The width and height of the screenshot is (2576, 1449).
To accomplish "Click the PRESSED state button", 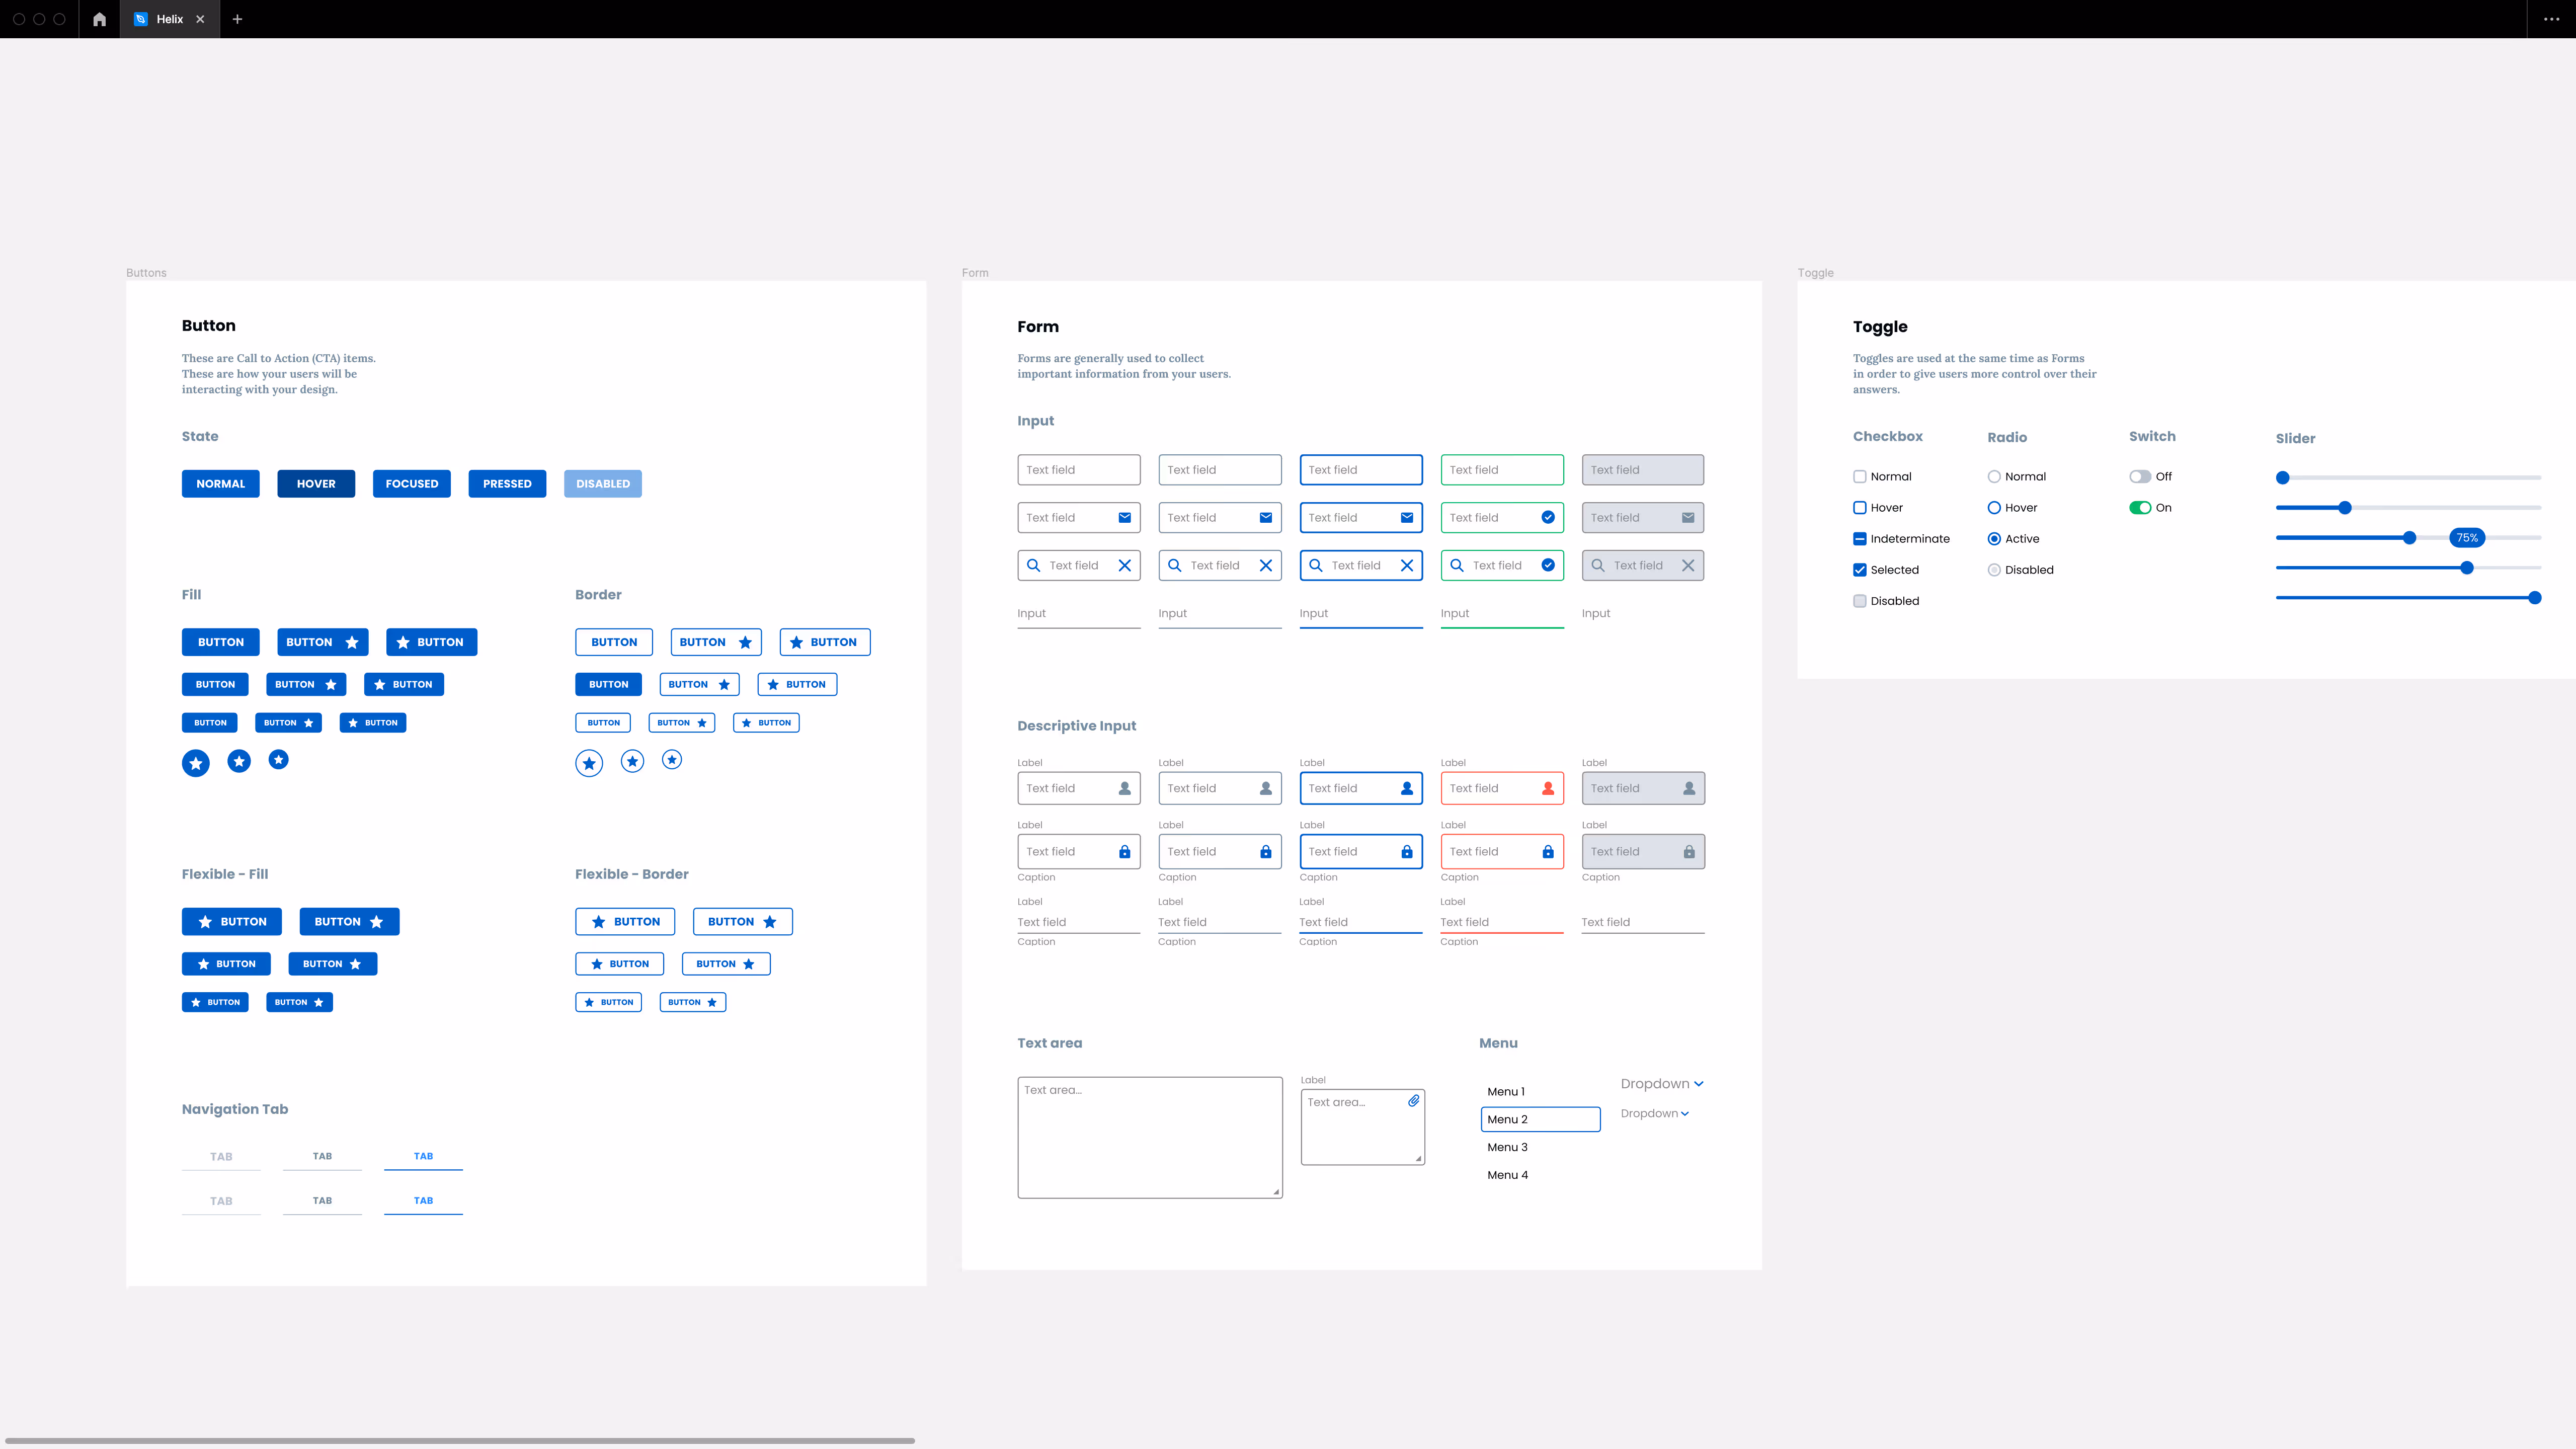I will [x=507, y=484].
